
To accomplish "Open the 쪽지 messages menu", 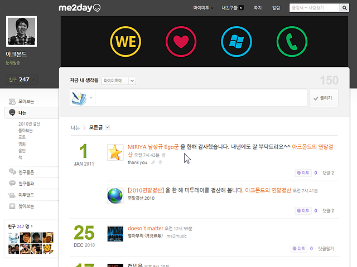I will click(x=257, y=8).
